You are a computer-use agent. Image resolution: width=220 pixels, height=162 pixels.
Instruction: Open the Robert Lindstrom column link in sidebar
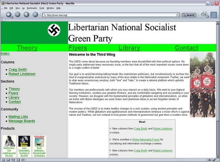click(22, 74)
